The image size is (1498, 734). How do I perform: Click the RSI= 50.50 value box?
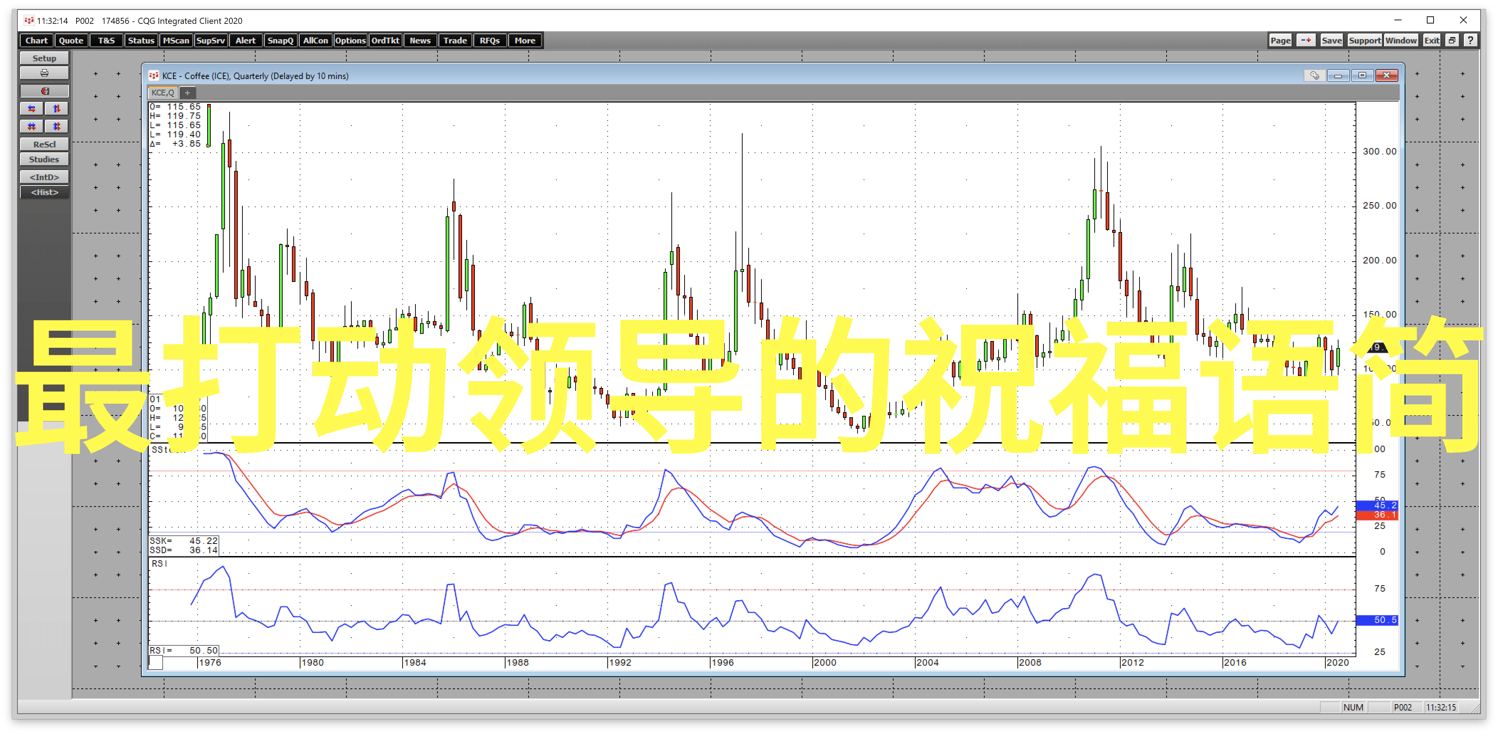click(x=184, y=651)
